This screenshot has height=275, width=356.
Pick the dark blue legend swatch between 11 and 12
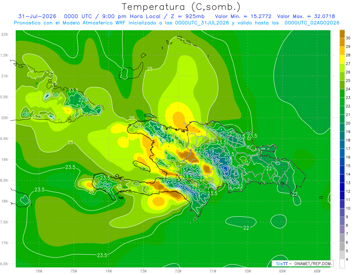click(x=342, y=196)
